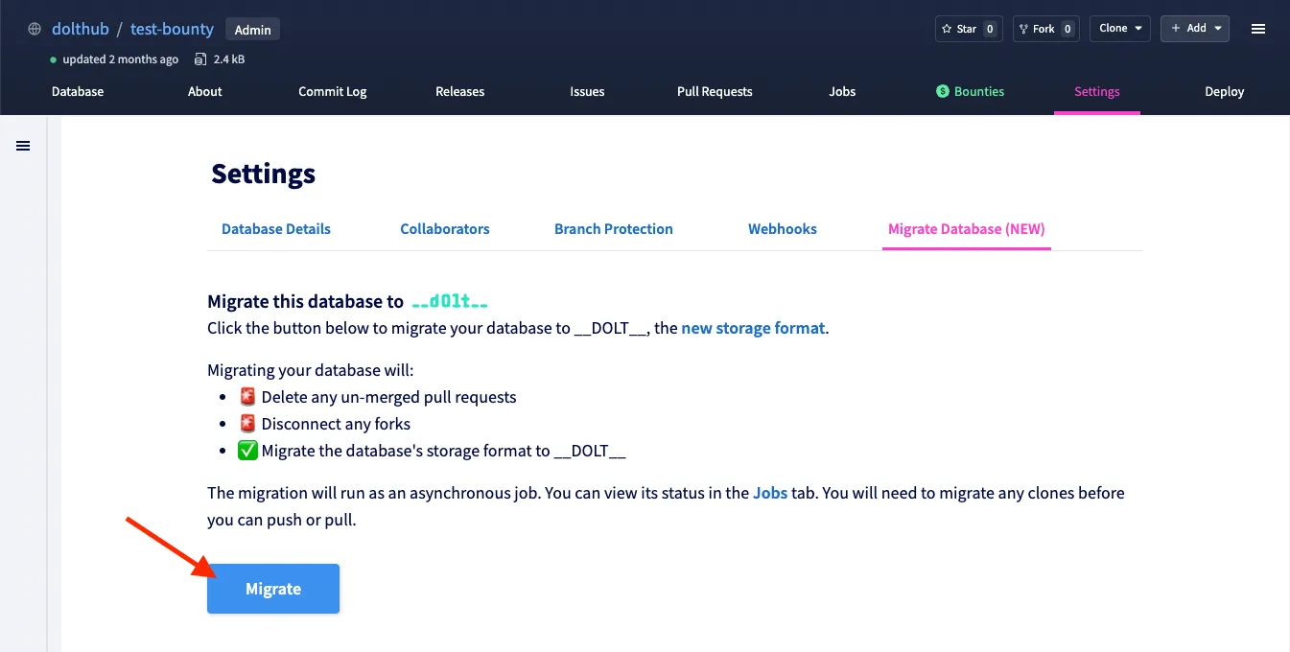
Task: Follow the new storage format link
Action: 753,328
